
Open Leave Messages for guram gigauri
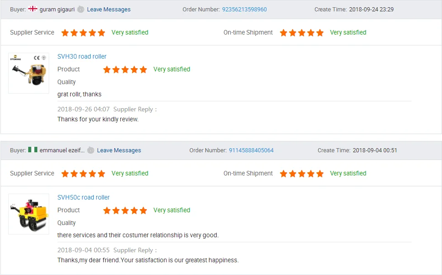(109, 10)
